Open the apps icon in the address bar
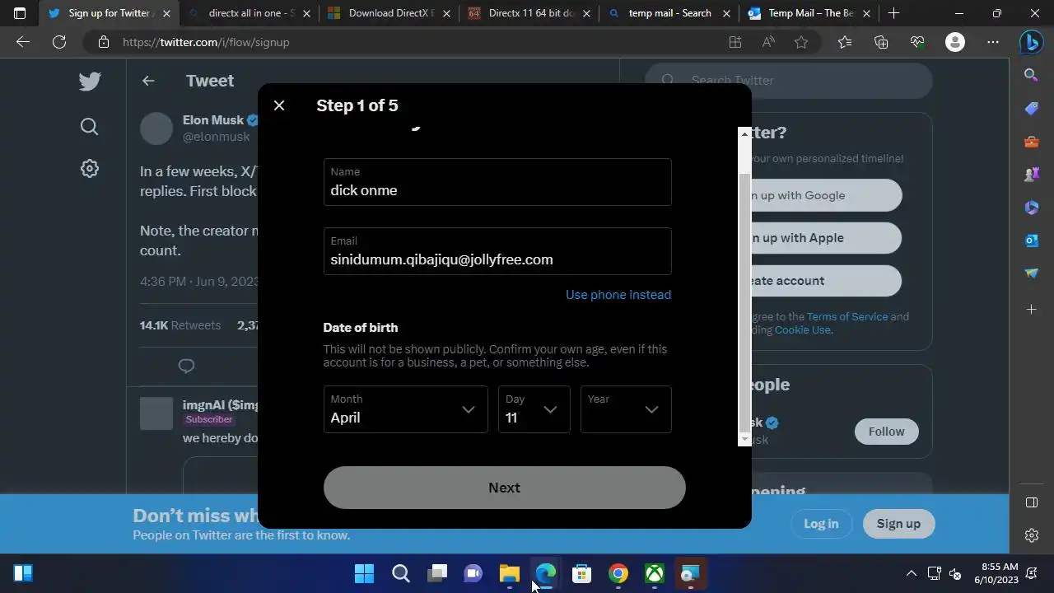The width and height of the screenshot is (1054, 593). coord(735,42)
